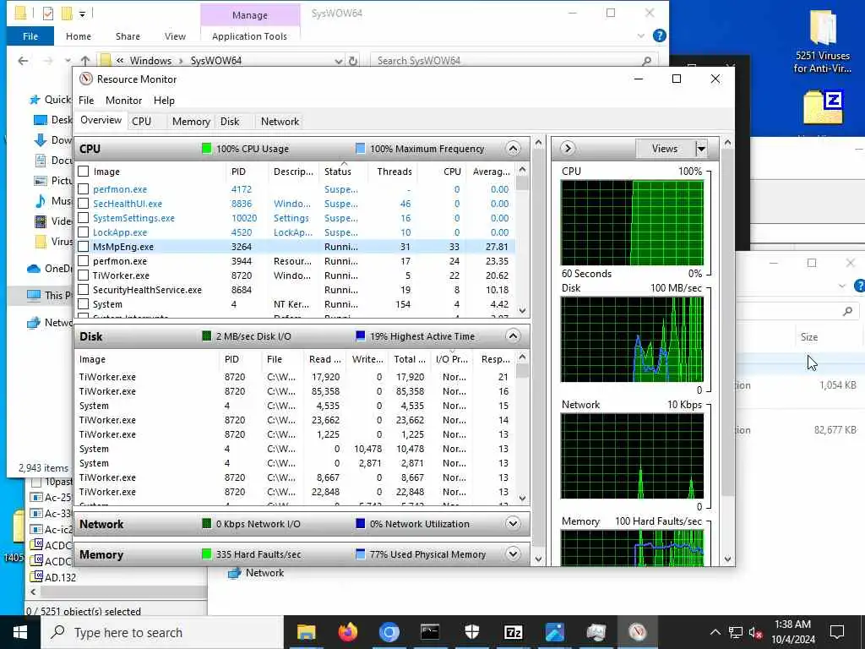Sort CPU list by Threads column
Image resolution: width=865 pixels, height=649 pixels.
[x=394, y=172]
